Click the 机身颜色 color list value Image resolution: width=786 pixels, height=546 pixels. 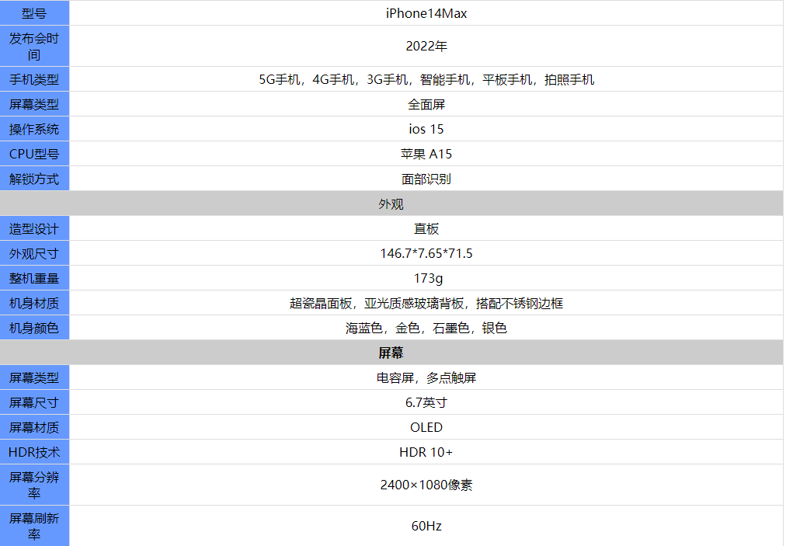[426, 328]
